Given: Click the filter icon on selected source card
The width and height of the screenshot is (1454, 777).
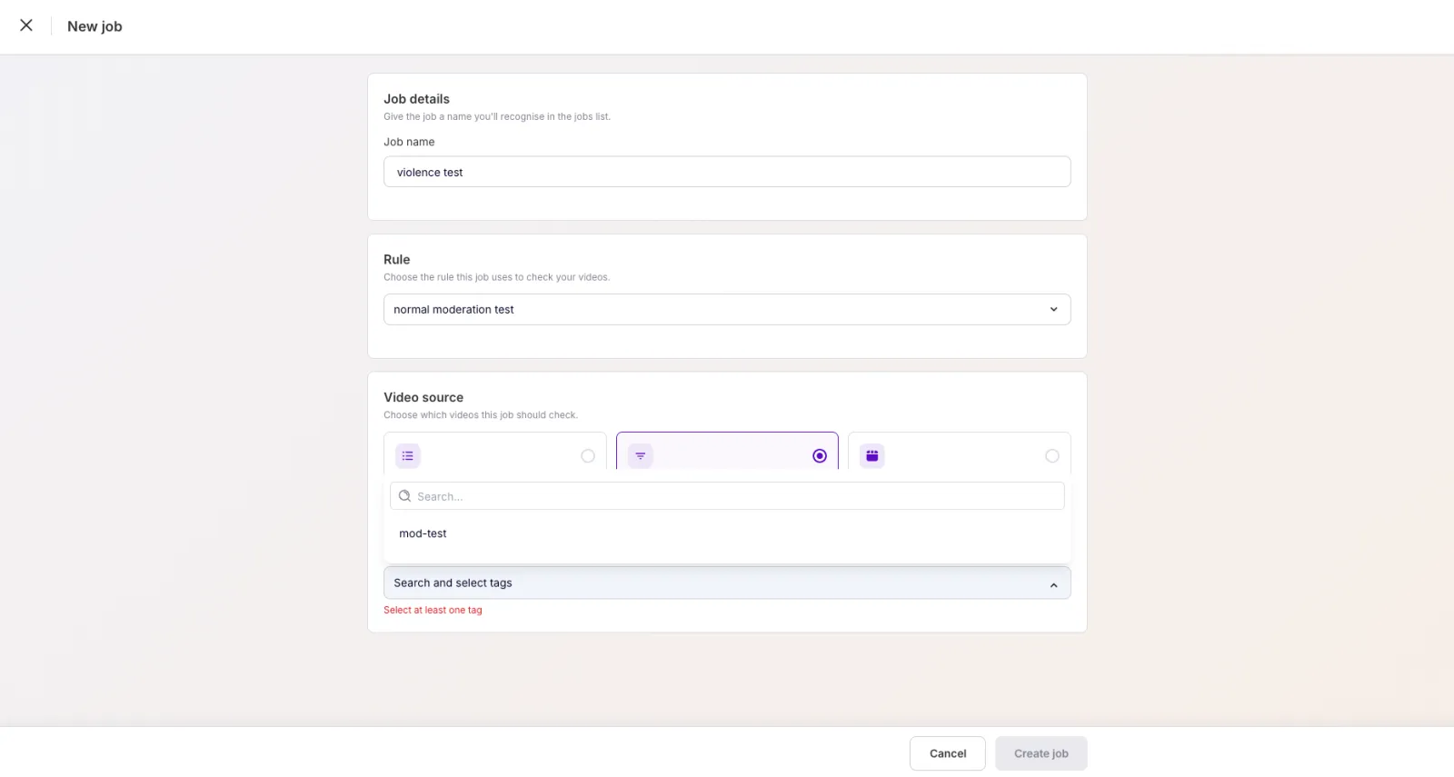Looking at the screenshot, I should point(641,456).
